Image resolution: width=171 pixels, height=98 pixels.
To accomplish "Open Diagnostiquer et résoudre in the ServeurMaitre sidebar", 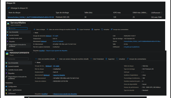I will pyautogui.click(x=17, y=45).
